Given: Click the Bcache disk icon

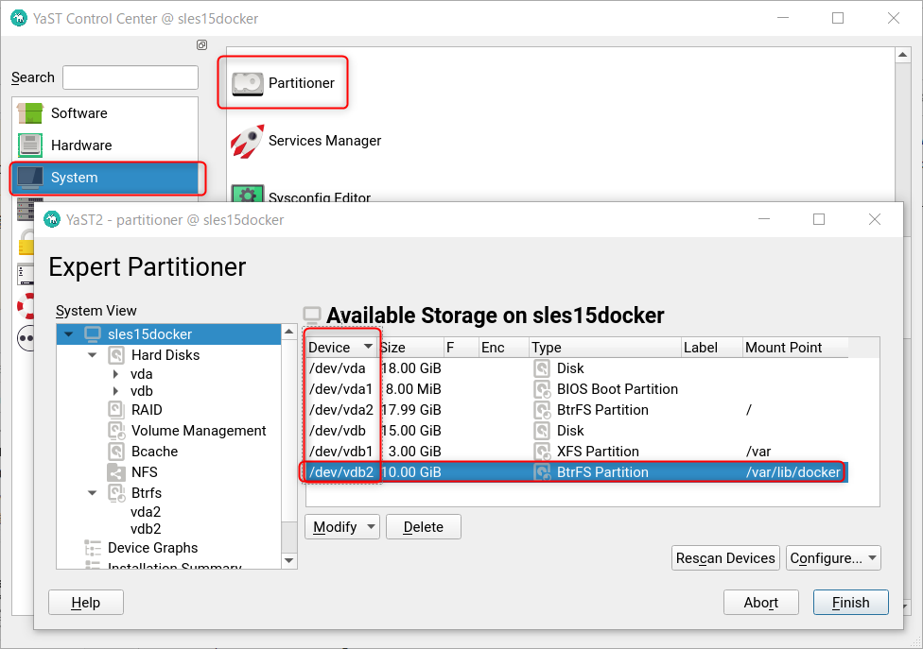Looking at the screenshot, I should [116, 452].
